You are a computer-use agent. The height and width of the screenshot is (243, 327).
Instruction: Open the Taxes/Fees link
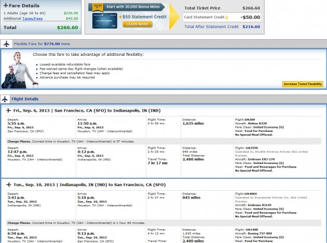click(x=32, y=18)
